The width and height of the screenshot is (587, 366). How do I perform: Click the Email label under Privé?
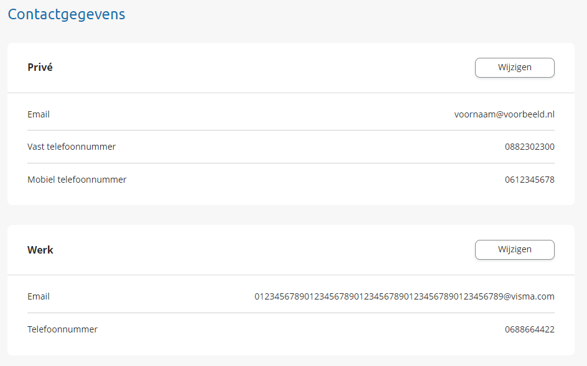pos(39,114)
